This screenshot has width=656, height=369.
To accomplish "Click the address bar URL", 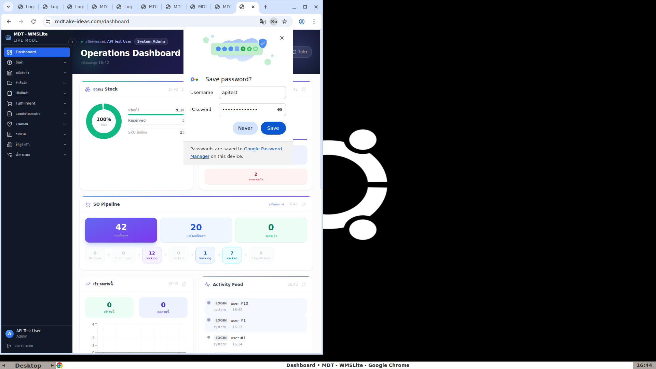I will pyautogui.click(x=92, y=22).
